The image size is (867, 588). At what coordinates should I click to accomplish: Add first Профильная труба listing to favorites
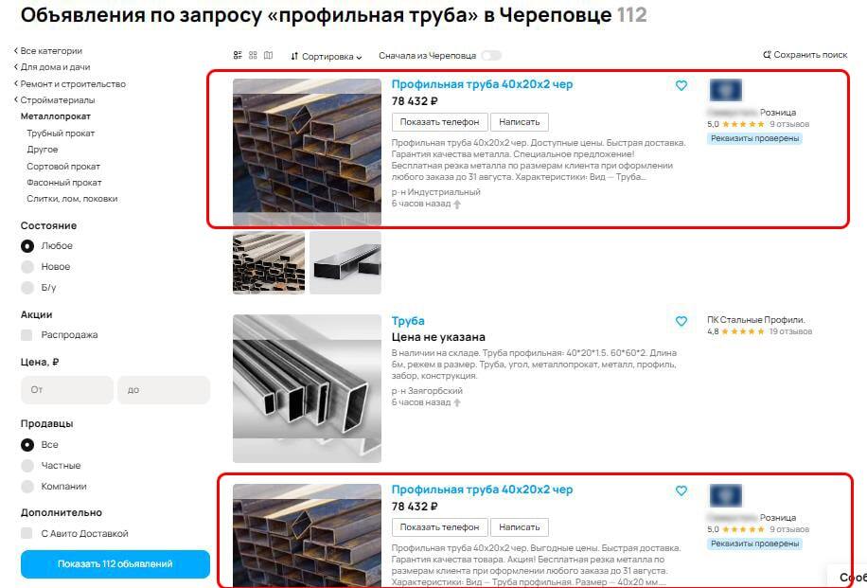click(681, 85)
